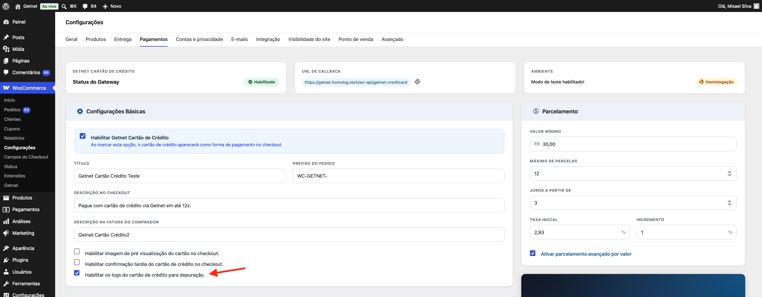Open Pedidos submenu link
The width and height of the screenshot is (762, 297).
coord(12,110)
